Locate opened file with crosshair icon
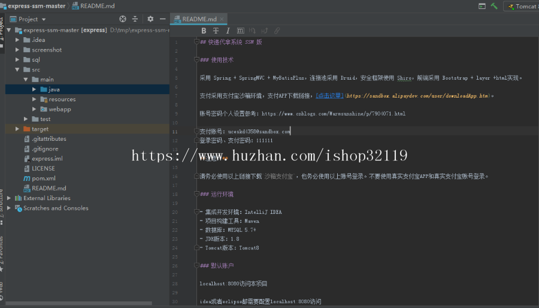 [x=123, y=19]
